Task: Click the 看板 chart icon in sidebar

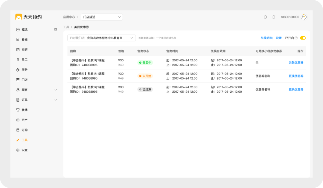Action: pyautogui.click(x=18, y=40)
